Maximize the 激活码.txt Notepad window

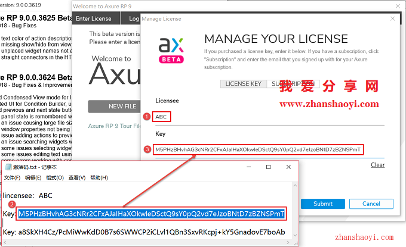point(268,167)
